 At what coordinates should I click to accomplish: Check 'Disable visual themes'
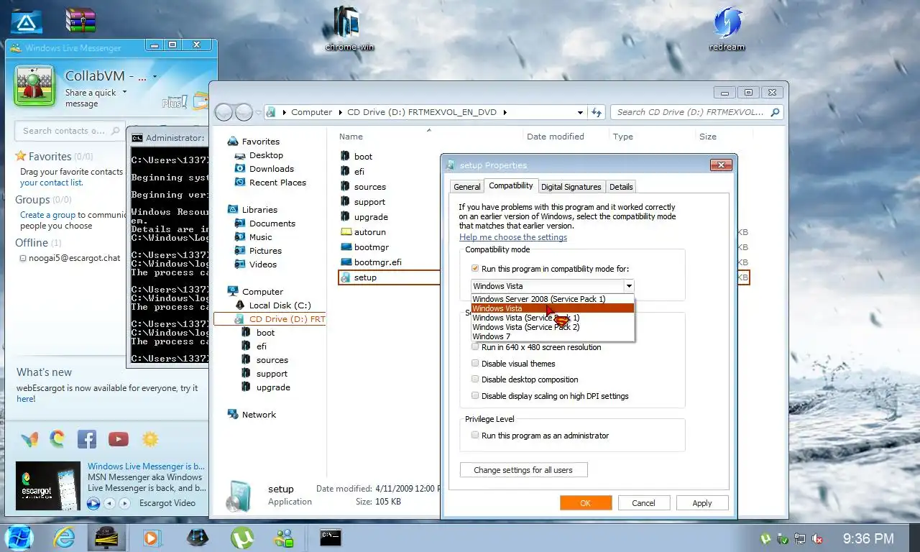point(475,364)
